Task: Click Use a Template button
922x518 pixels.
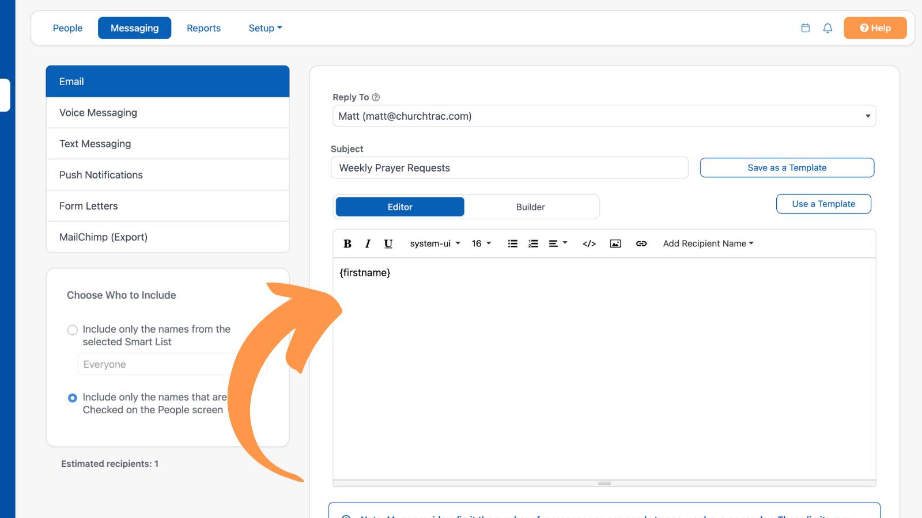Action: pyautogui.click(x=823, y=204)
